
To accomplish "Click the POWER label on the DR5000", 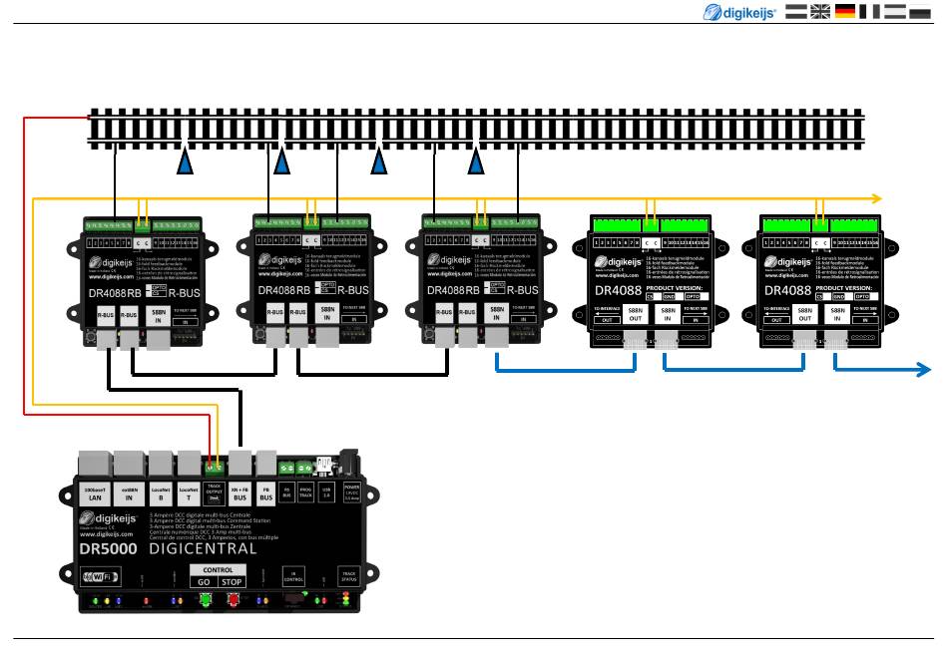I will 352,493.
